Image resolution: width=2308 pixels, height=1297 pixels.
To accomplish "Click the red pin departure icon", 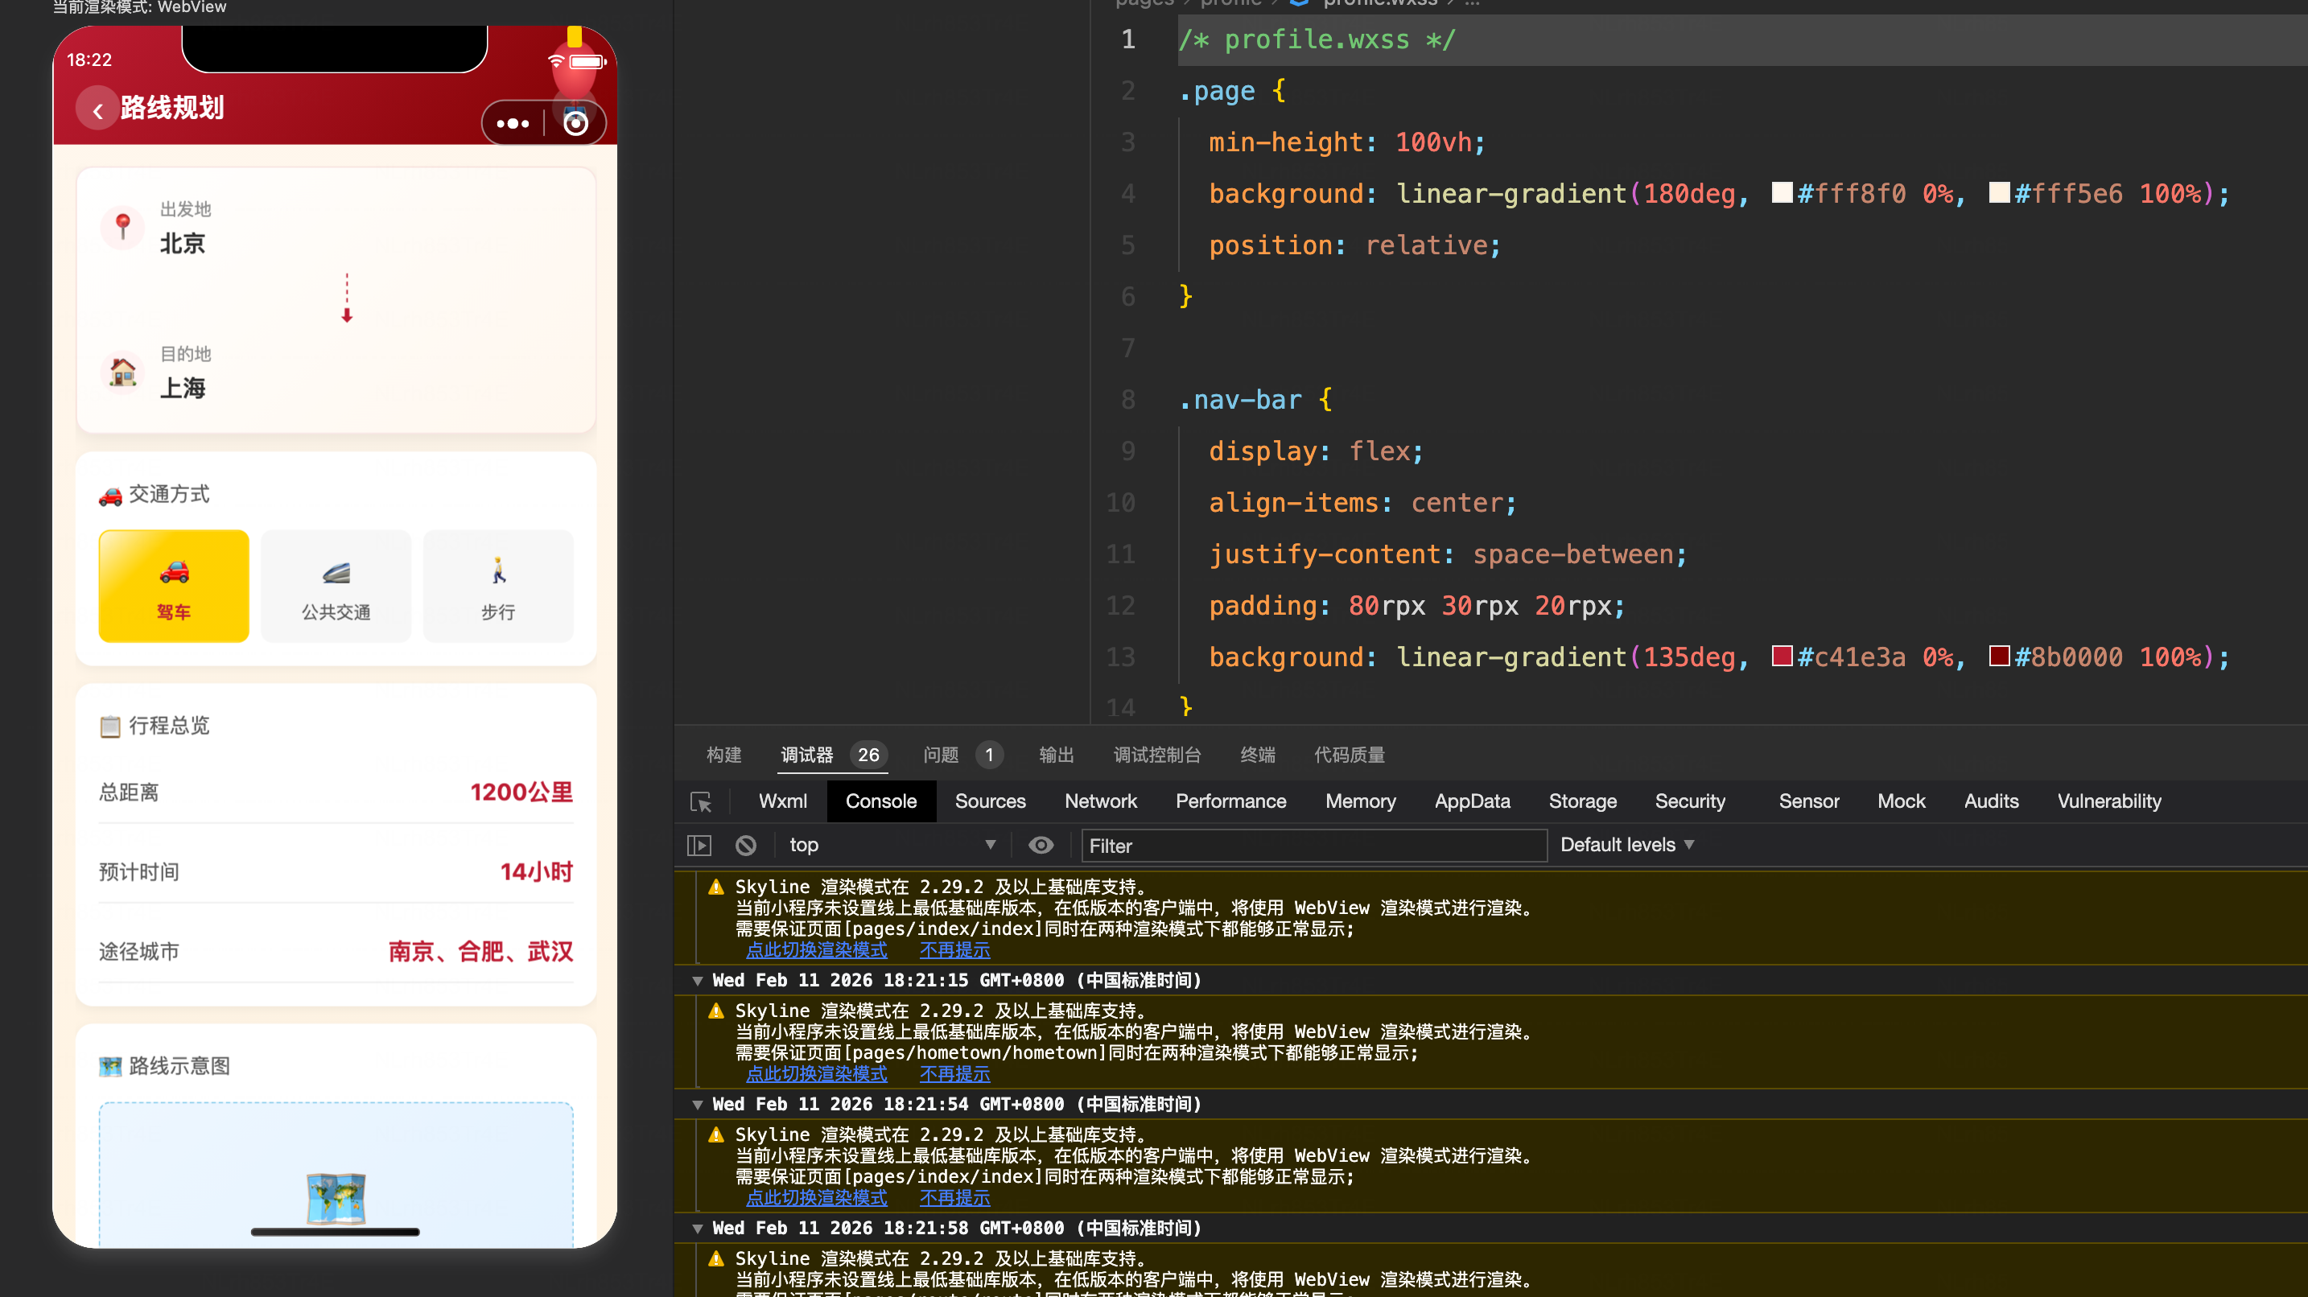I will pos(123,226).
